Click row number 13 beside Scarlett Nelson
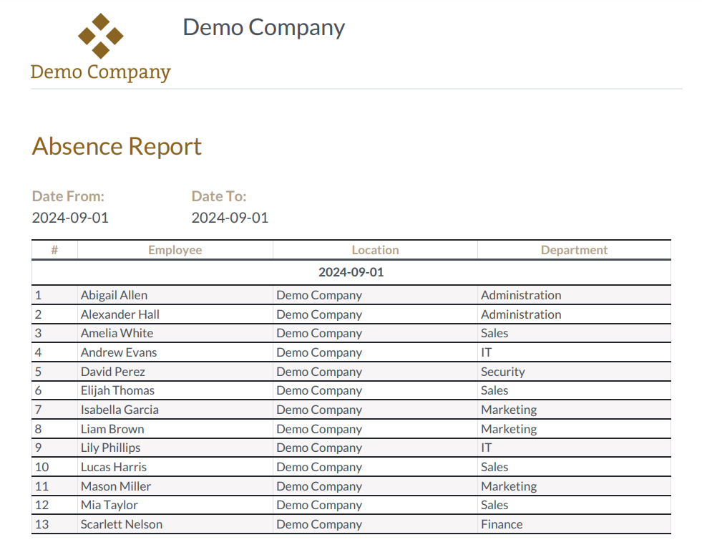Image resolution: width=702 pixels, height=550 pixels. click(42, 524)
